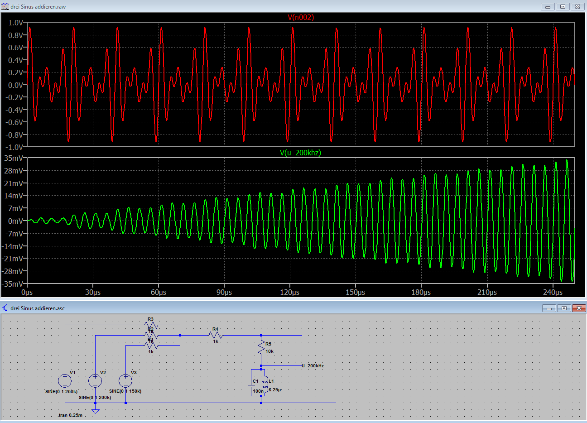Close the drei Sinus addieren.asc window
Screen dimensions: 587x423
tap(579, 308)
